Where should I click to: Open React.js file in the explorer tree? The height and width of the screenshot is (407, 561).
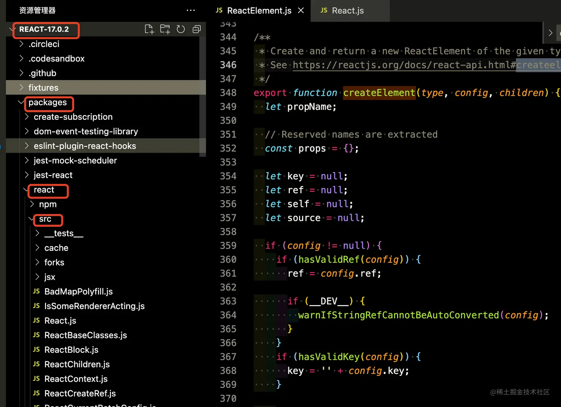pos(60,321)
